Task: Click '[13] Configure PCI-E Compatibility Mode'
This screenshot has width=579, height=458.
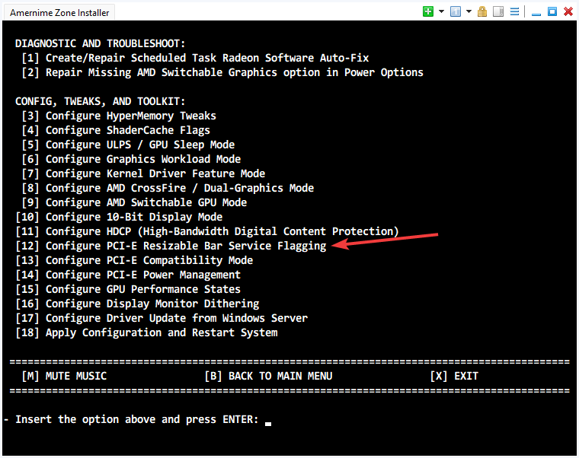Action: [134, 260]
